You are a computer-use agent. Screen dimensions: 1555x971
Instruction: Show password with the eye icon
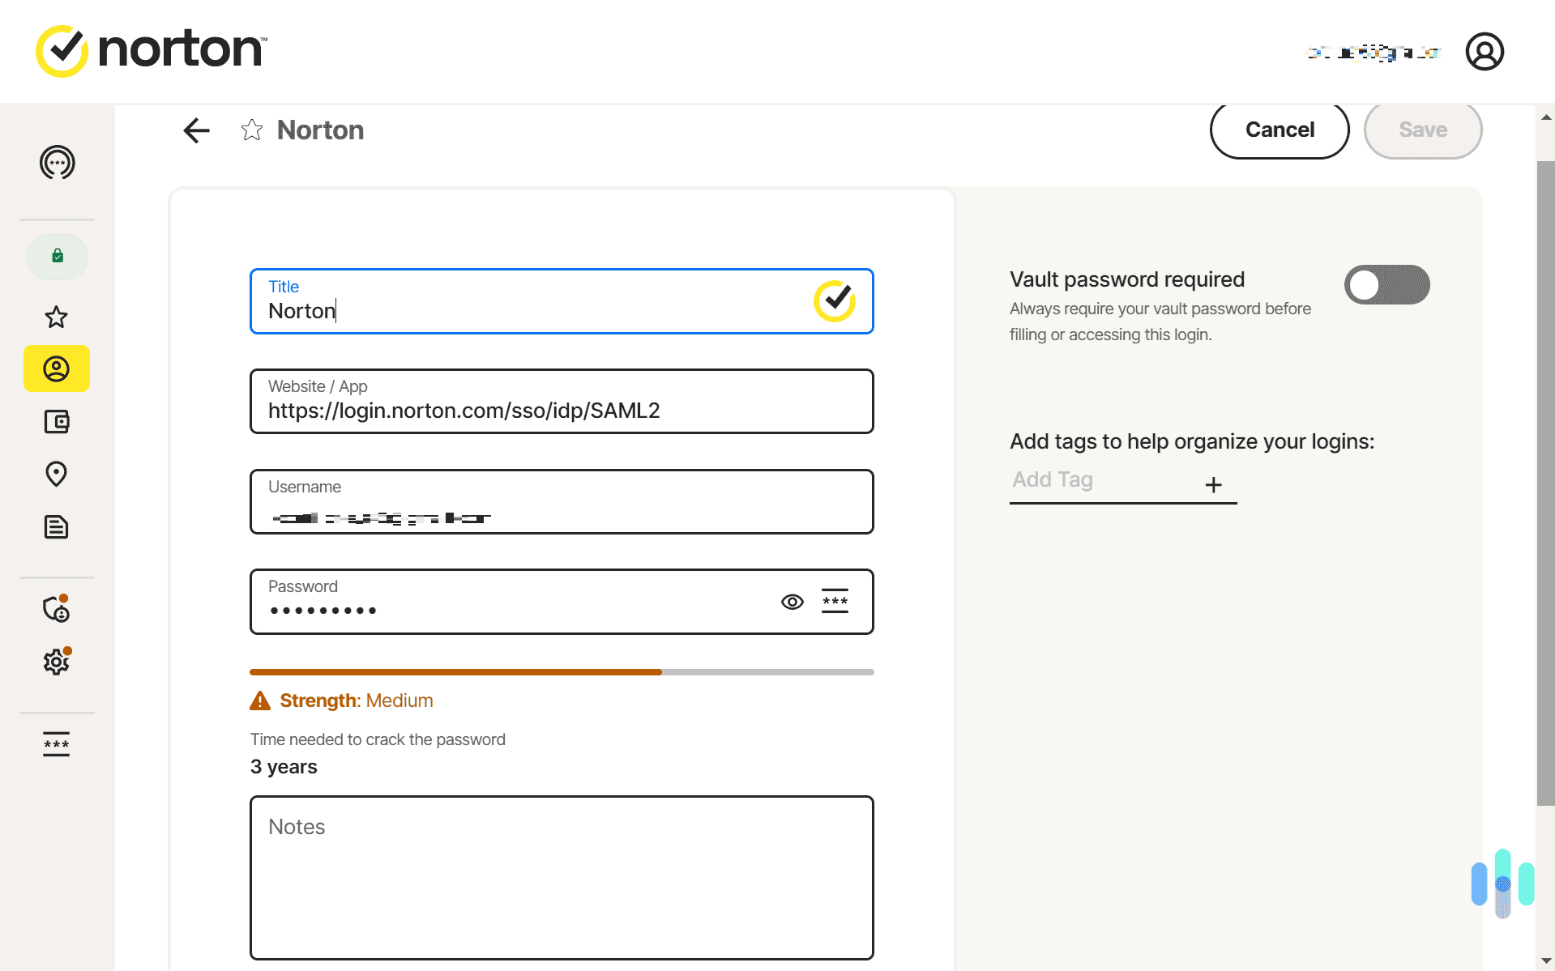[792, 602]
